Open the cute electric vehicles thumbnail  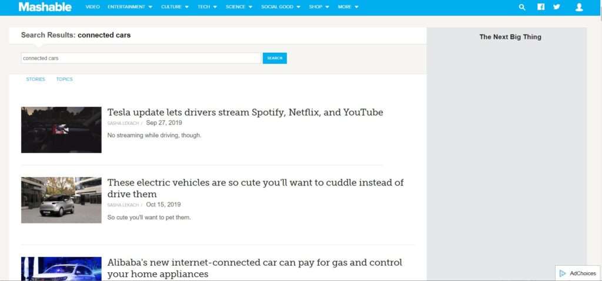coord(61,200)
